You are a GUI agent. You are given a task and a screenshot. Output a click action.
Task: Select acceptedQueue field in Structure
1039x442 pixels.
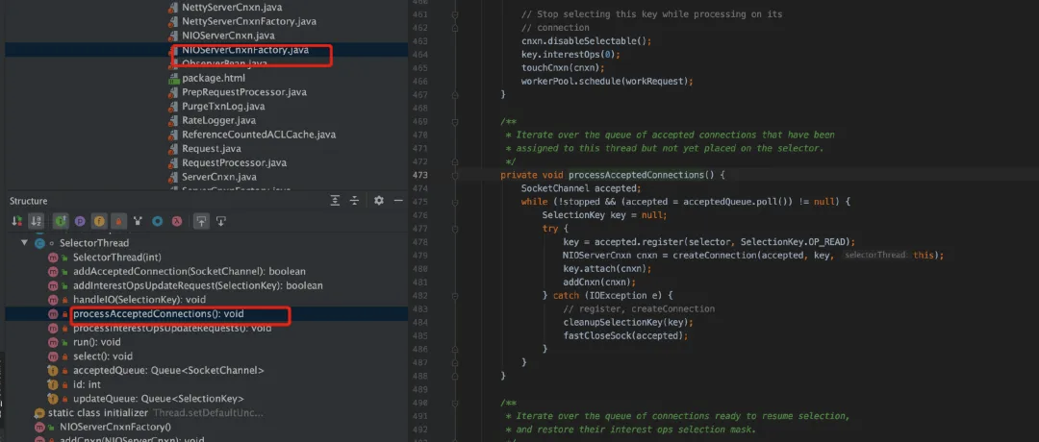pyautogui.click(x=168, y=371)
